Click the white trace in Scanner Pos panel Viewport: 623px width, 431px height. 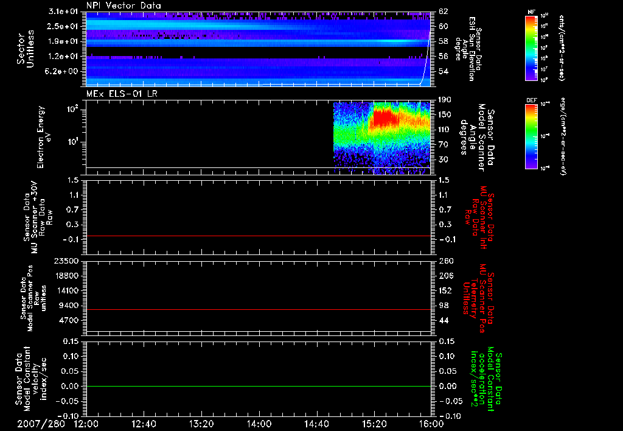pos(258,331)
